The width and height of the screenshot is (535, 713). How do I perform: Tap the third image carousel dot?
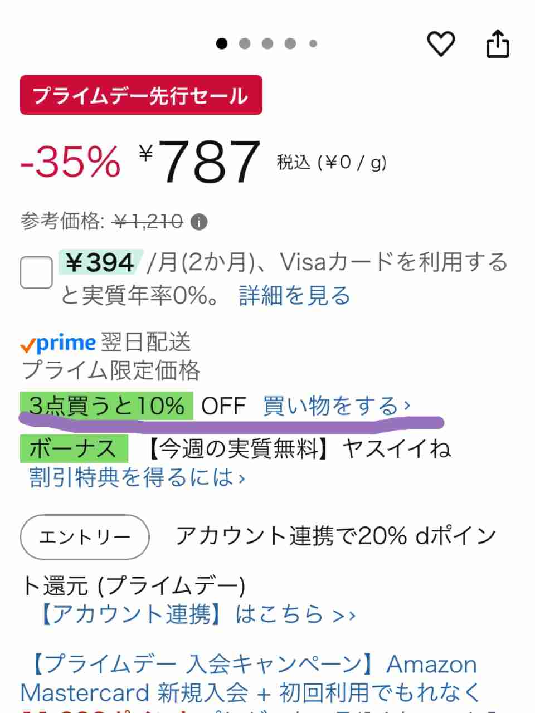(x=267, y=43)
